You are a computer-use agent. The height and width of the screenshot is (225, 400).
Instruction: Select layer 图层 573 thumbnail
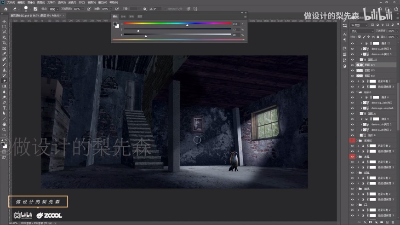point(360,70)
